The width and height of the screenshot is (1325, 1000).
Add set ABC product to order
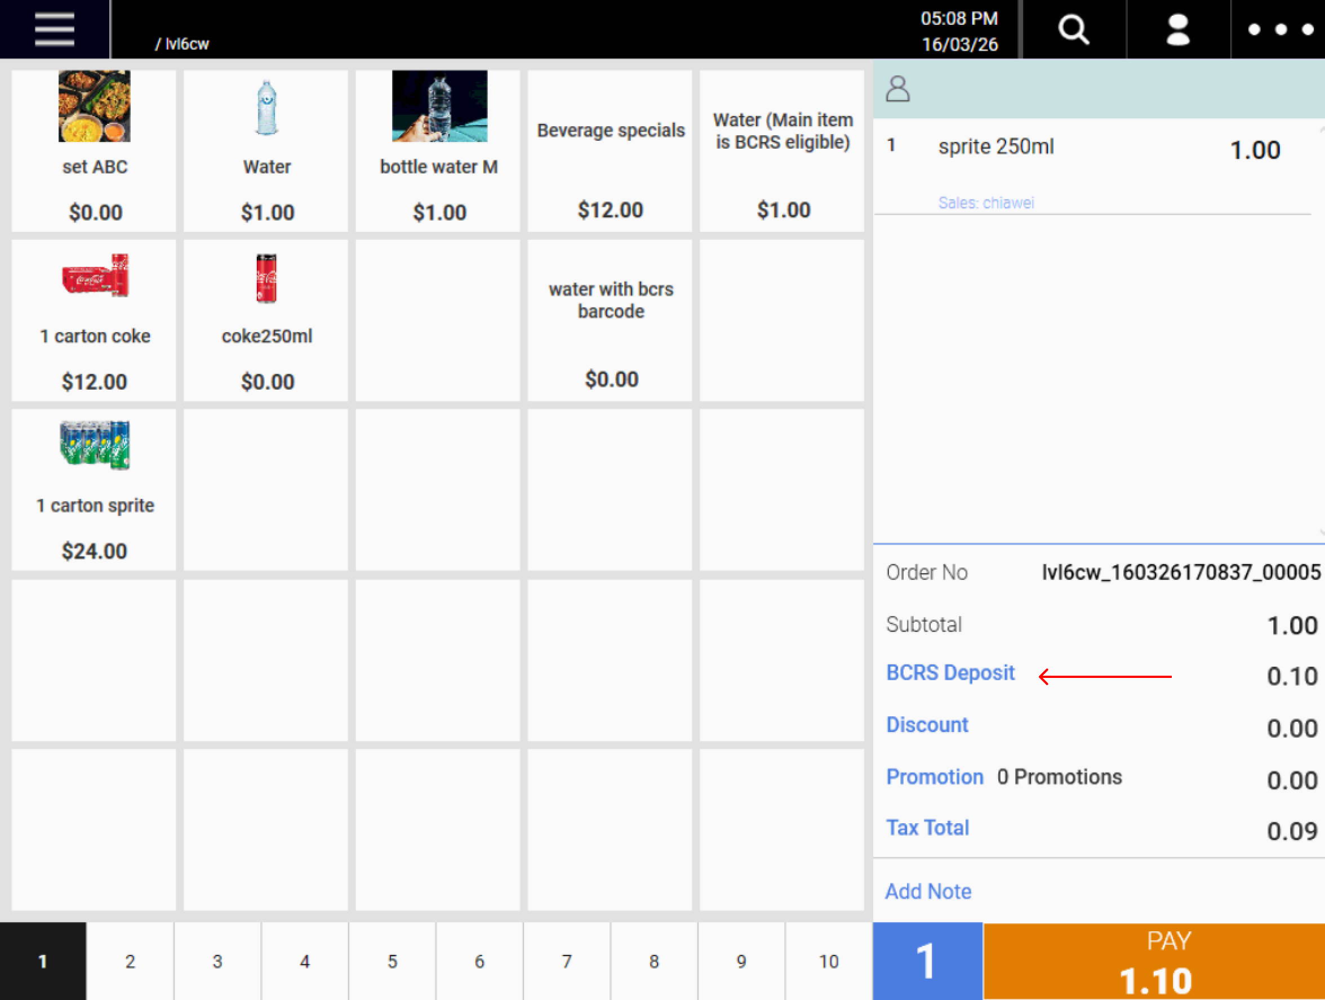[x=94, y=150]
